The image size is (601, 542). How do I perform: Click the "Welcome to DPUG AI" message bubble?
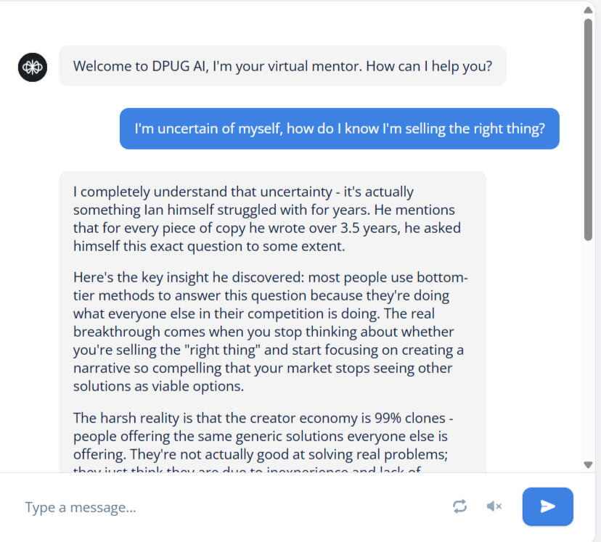(x=282, y=66)
